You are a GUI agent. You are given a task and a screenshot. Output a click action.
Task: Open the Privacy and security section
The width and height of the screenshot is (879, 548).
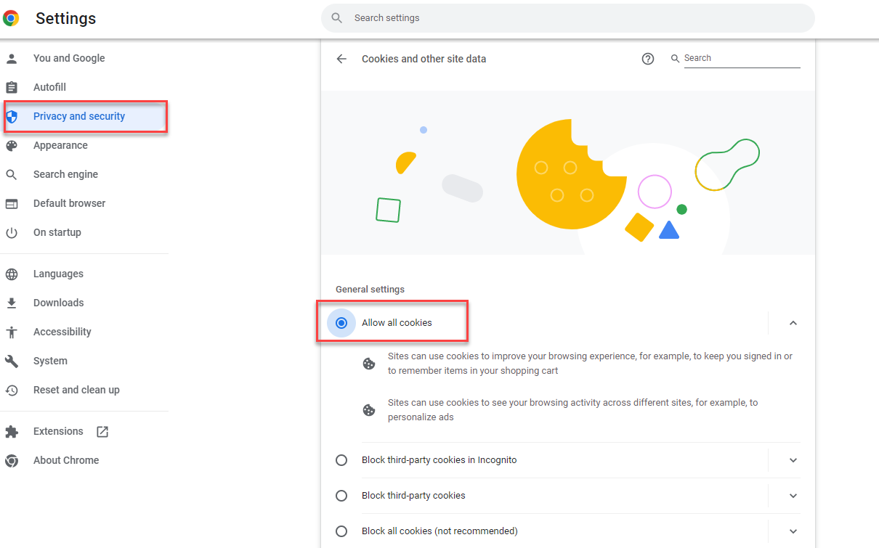click(79, 117)
